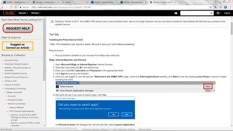The height and width of the screenshot is (131, 233).
Task: Expand About the FAQs collection
Action: click(3, 60)
